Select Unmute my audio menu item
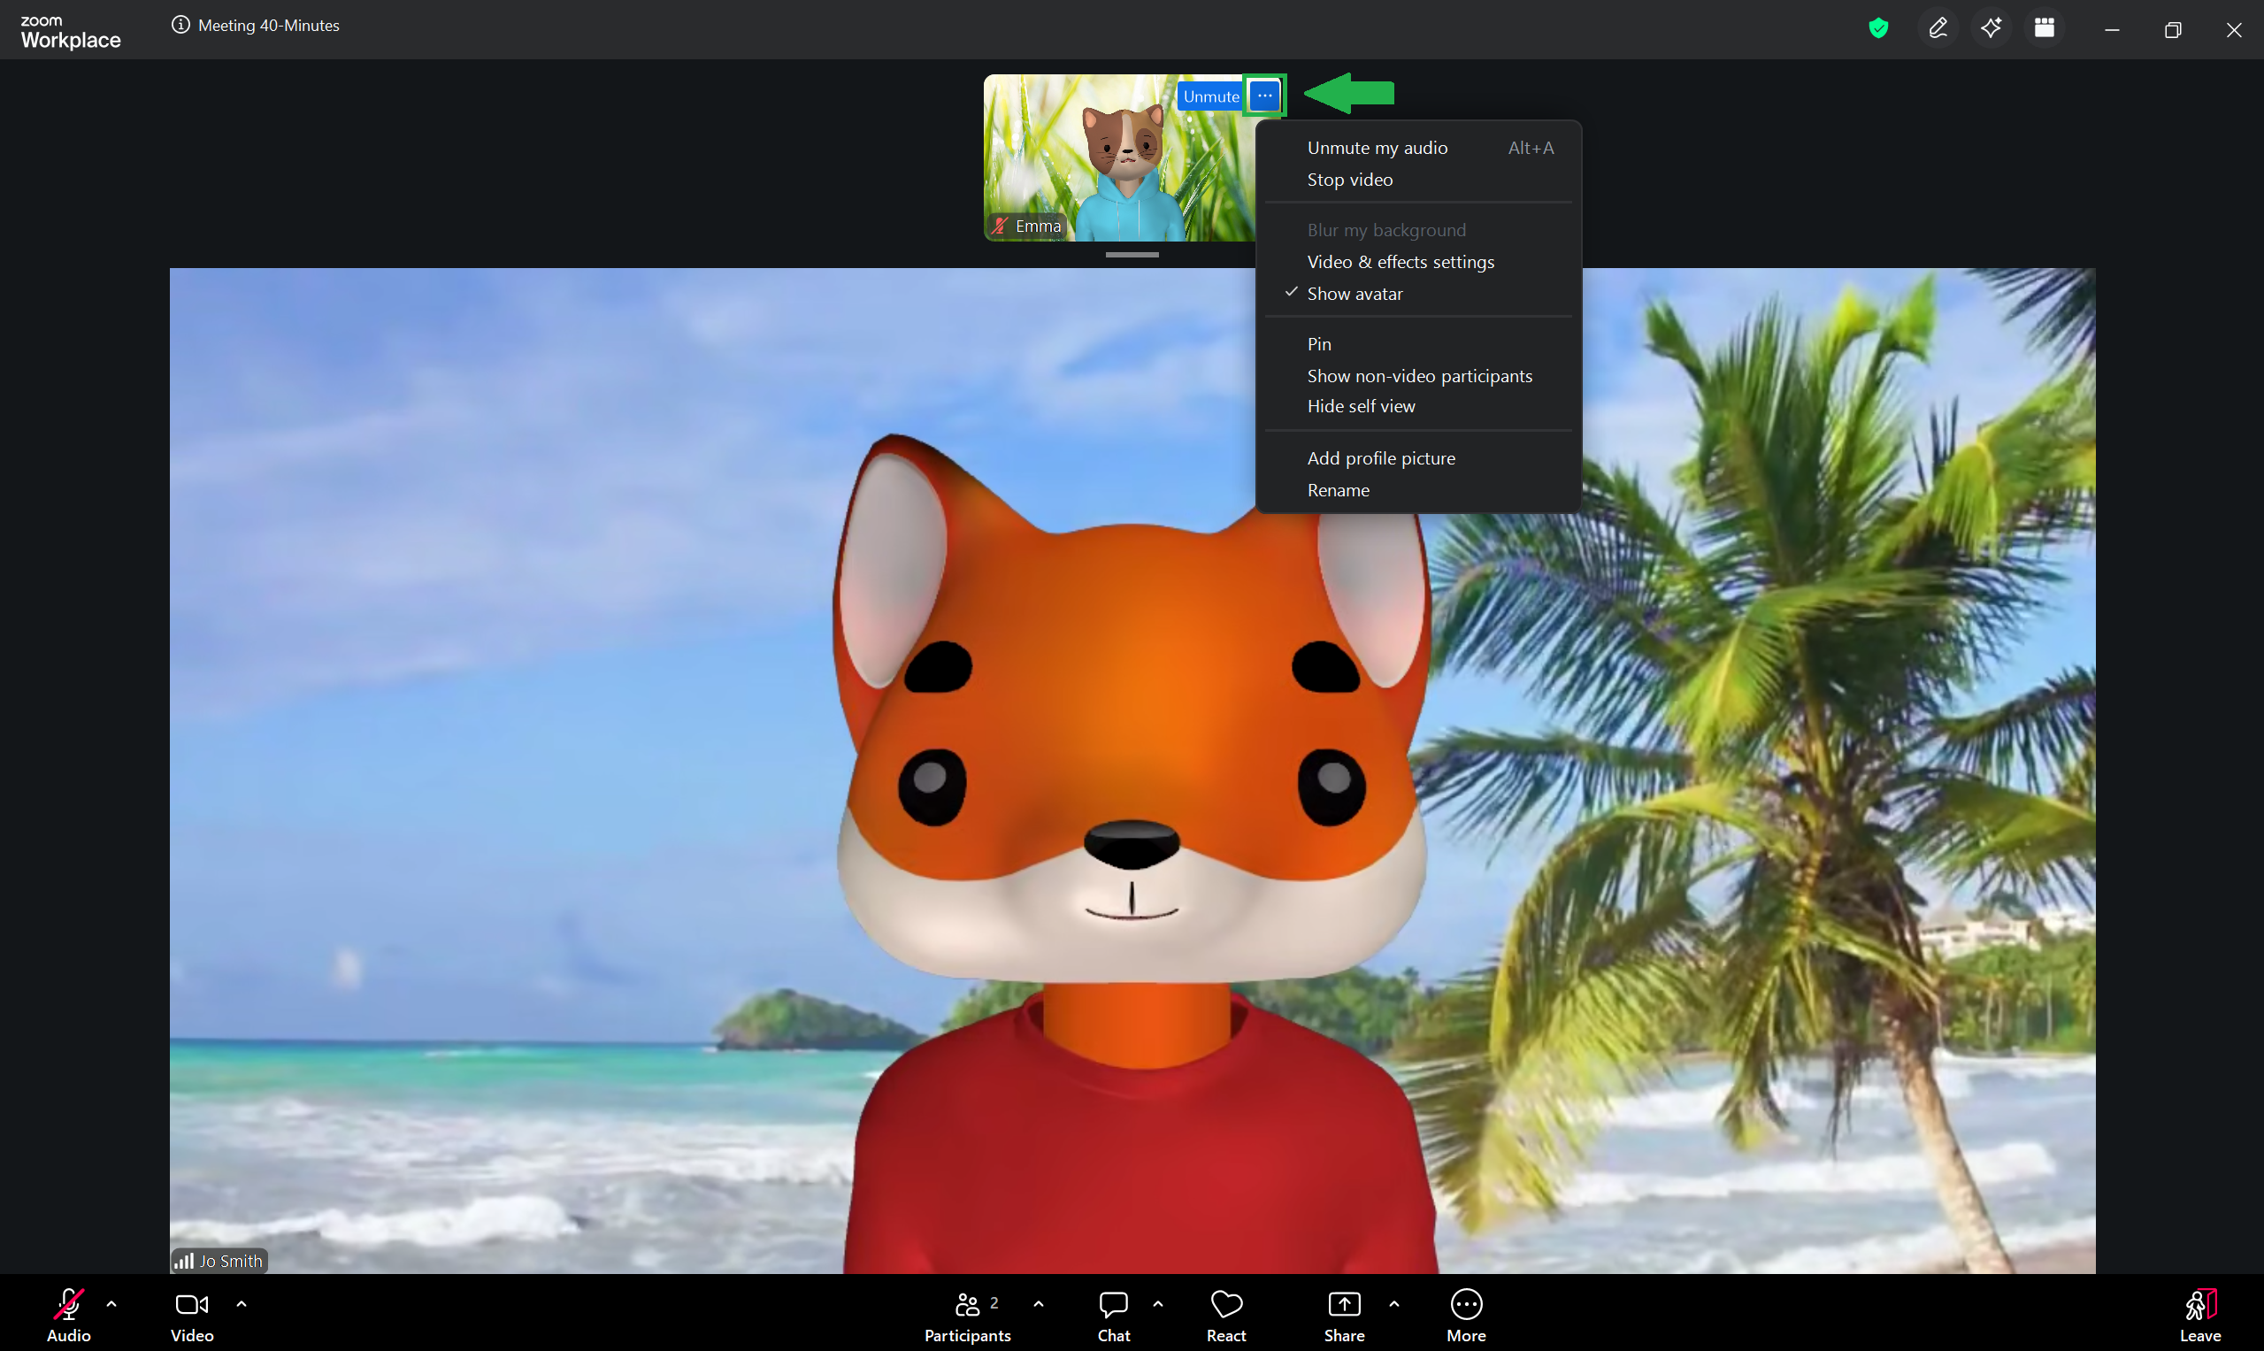The image size is (2264, 1351). [1418, 148]
